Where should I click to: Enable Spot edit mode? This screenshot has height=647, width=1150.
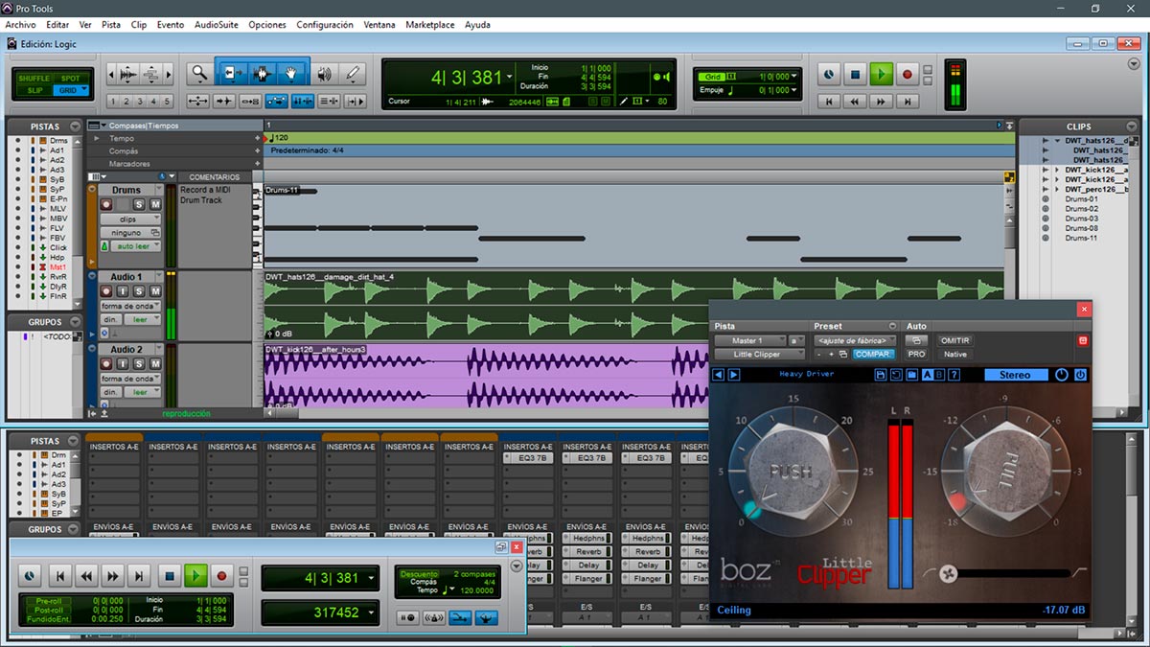pos(70,78)
